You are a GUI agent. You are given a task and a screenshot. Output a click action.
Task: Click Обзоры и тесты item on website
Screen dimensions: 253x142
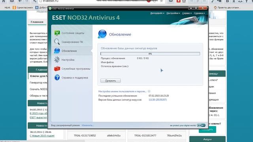[x=38, y=95]
